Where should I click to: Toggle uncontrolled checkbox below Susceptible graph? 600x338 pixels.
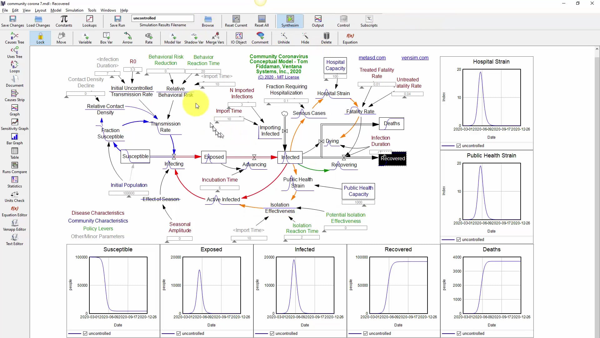pyautogui.click(x=85, y=334)
